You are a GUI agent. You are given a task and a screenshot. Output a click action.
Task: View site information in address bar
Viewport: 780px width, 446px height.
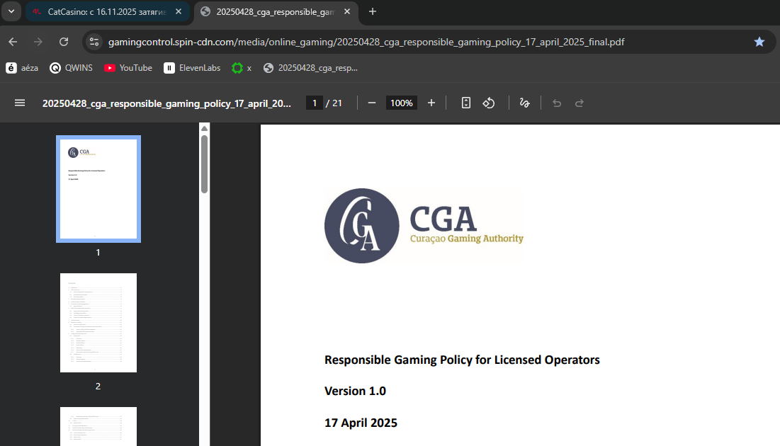94,42
